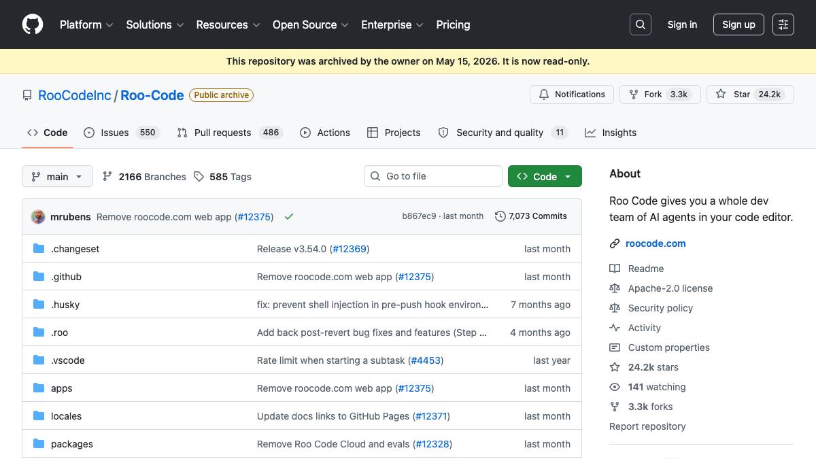Open the 7,073 Commits history
Viewport: 816px width, 459px height.
pos(531,216)
